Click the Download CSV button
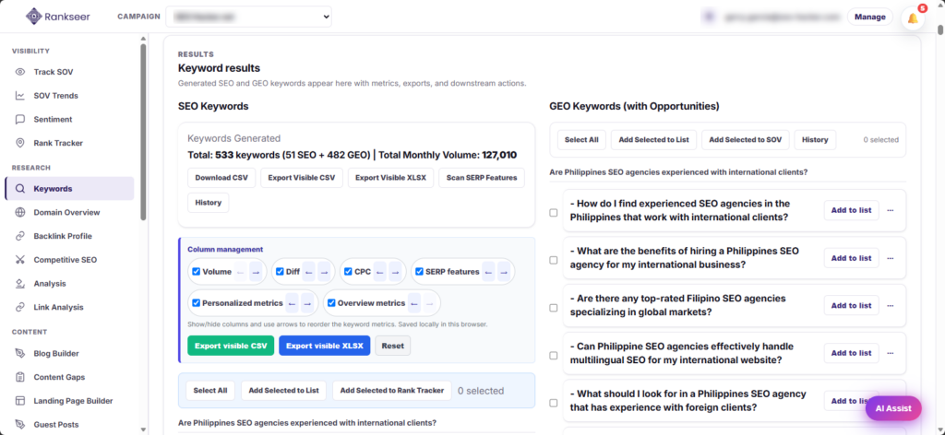The width and height of the screenshot is (945, 435). pos(221,178)
